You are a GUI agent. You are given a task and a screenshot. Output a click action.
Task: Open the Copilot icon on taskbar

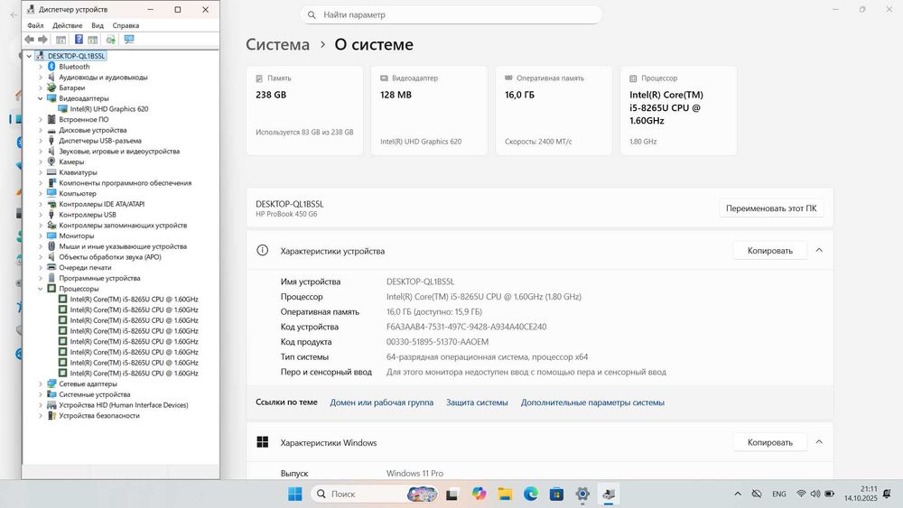[x=479, y=494]
